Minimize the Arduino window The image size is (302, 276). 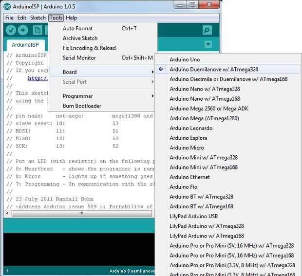[180, 5]
